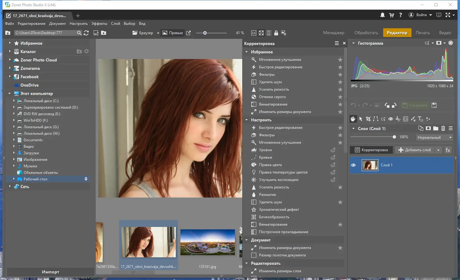Hide Слой 1 using the eye icon

pyautogui.click(x=353, y=165)
